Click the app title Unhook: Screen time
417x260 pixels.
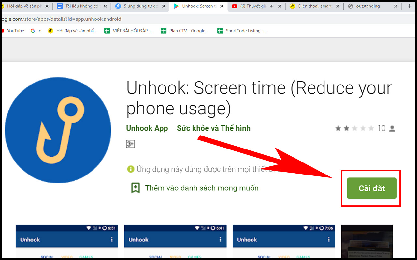(259, 98)
